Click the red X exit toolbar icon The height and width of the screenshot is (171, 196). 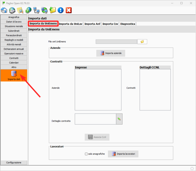pyautogui.click(x=69, y=10)
